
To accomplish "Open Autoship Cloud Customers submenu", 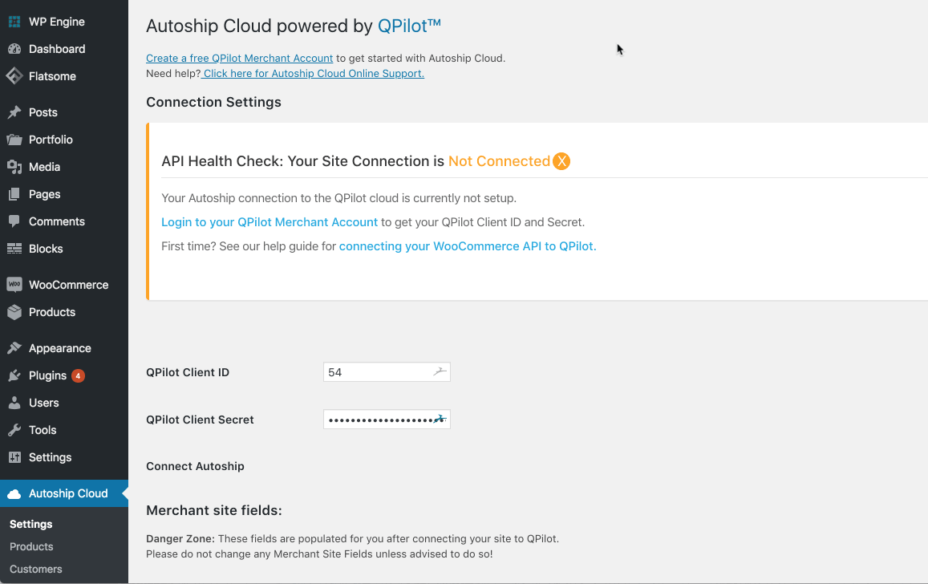I will pos(35,570).
